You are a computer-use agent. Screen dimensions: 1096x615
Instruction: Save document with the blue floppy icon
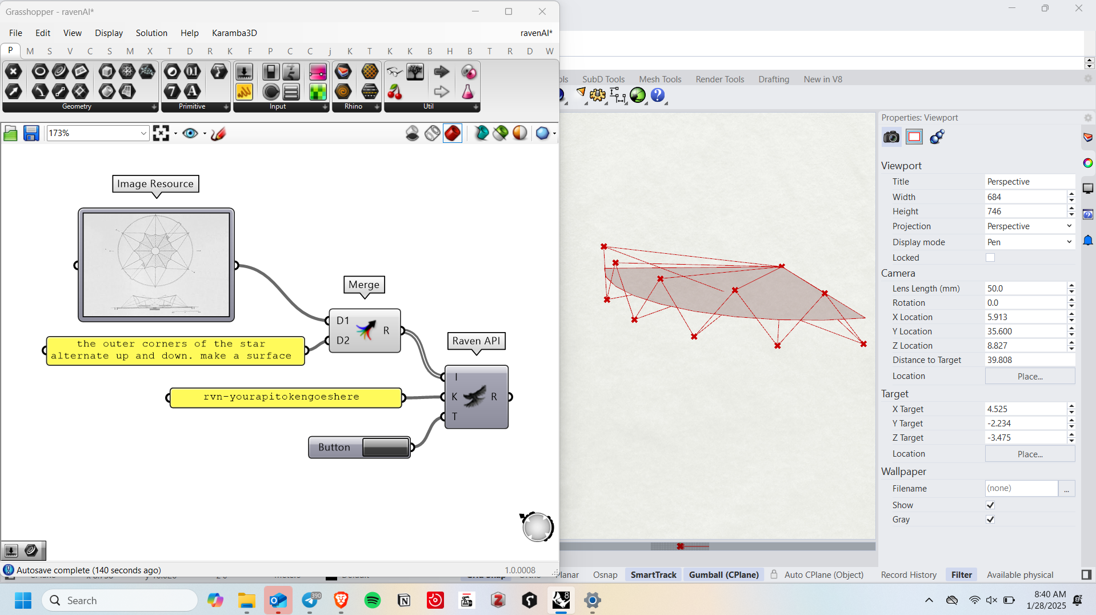pos(31,133)
